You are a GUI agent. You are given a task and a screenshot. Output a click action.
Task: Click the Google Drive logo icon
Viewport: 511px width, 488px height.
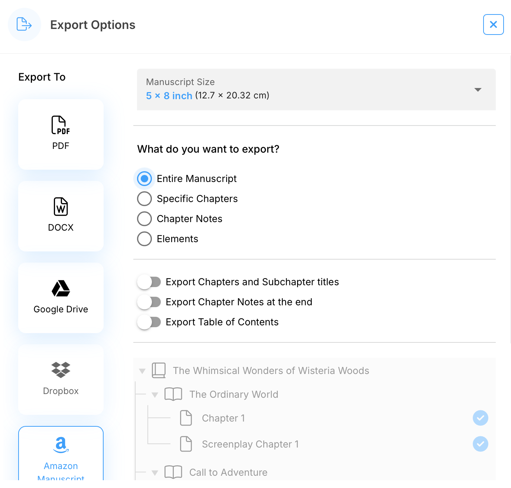tap(61, 289)
